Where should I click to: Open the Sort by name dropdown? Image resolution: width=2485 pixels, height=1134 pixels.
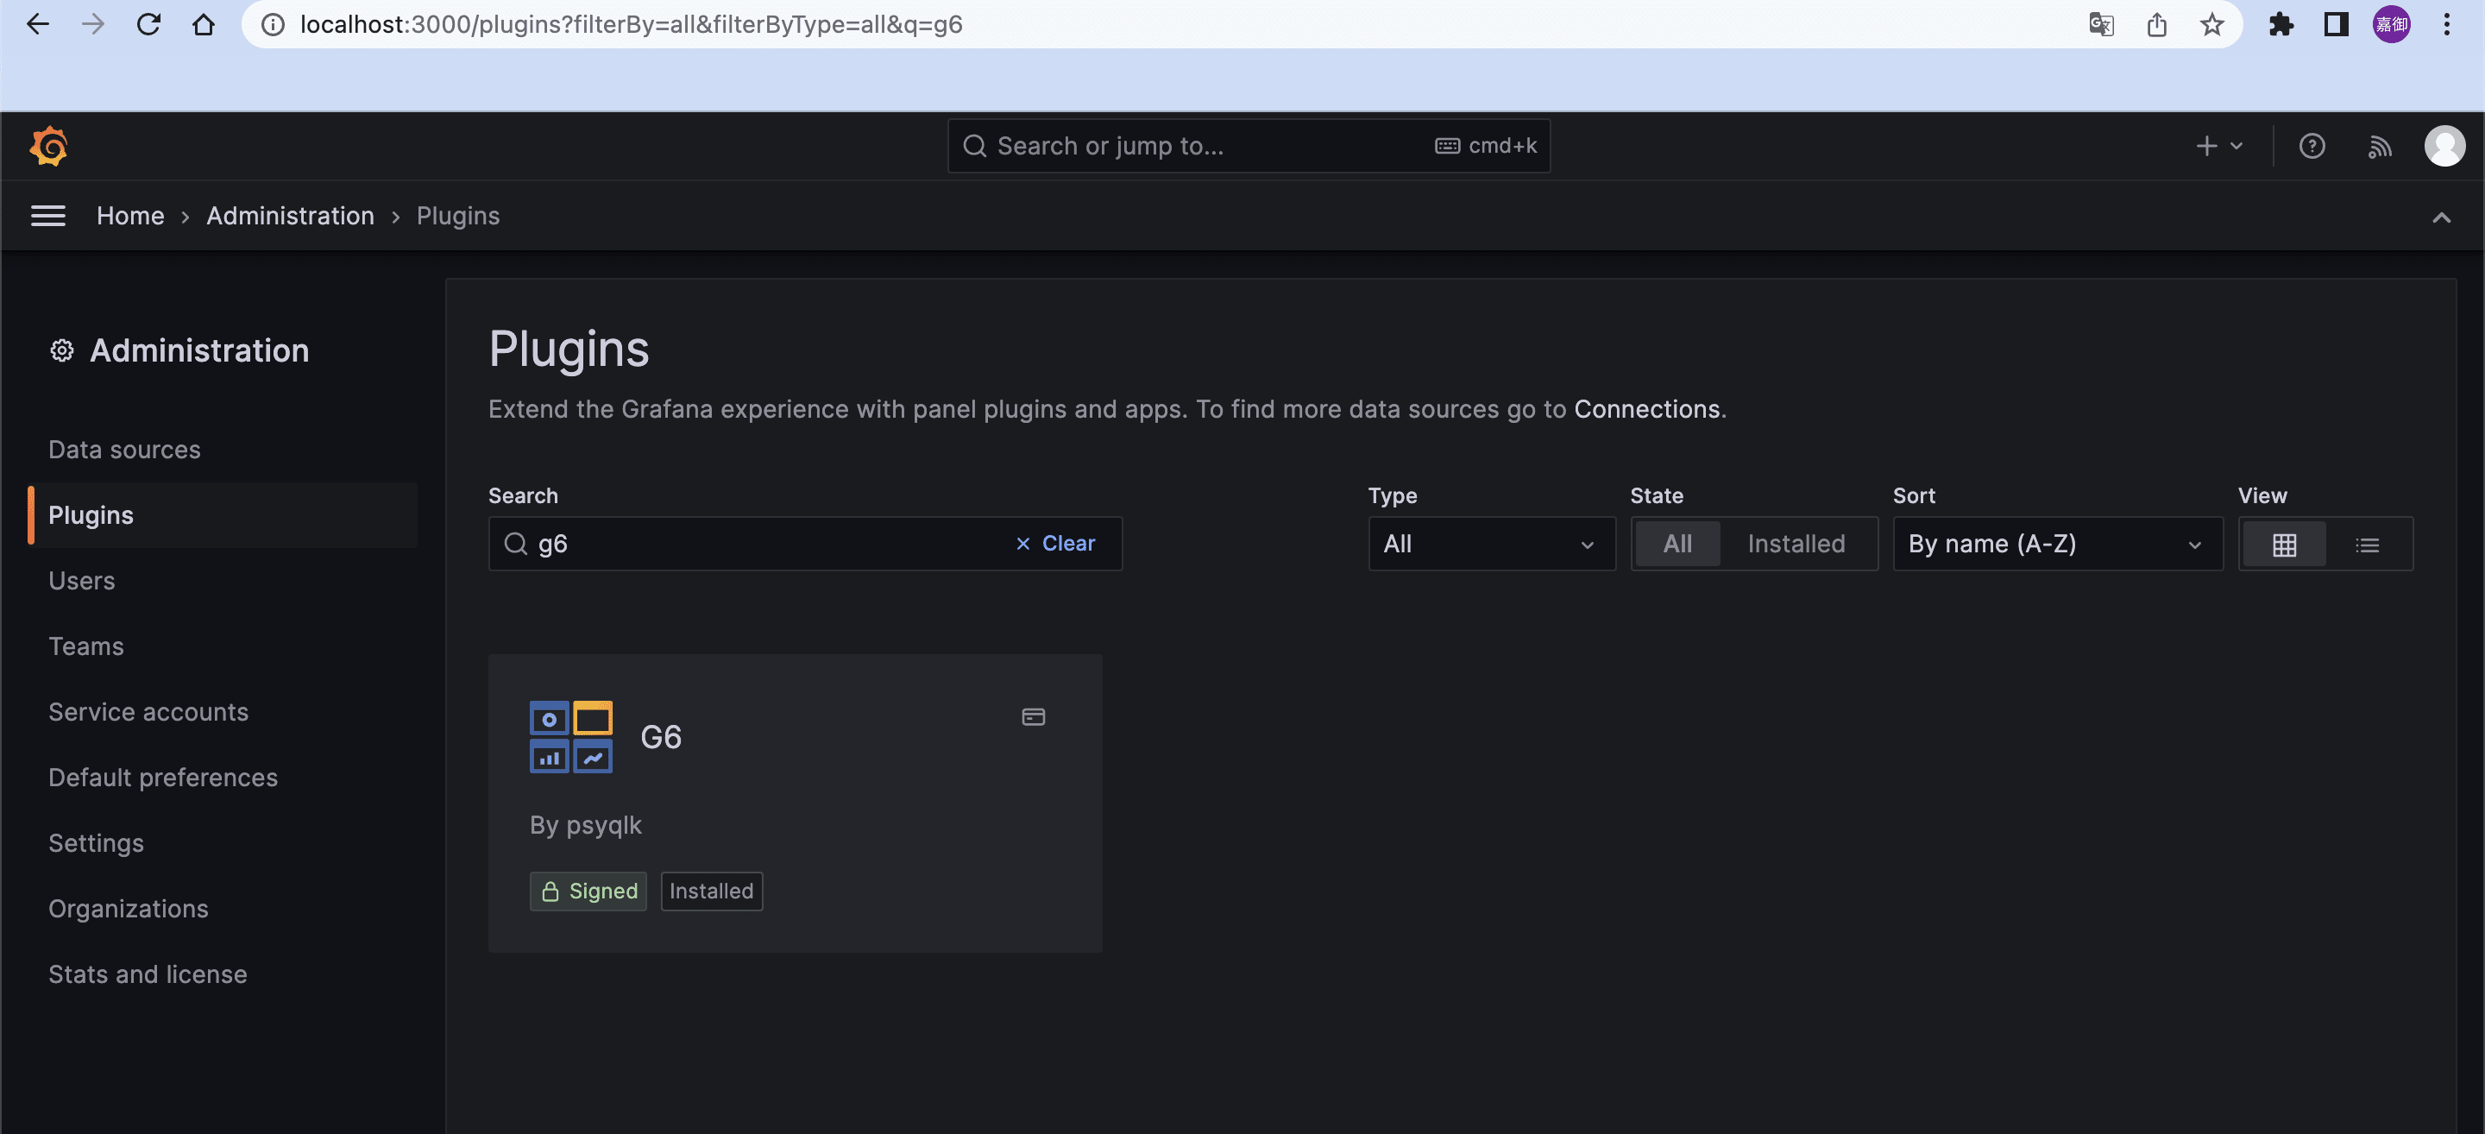(x=2057, y=545)
